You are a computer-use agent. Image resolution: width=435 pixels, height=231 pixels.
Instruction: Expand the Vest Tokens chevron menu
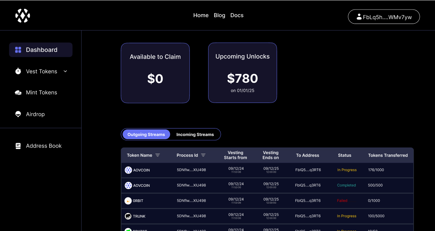(65, 71)
